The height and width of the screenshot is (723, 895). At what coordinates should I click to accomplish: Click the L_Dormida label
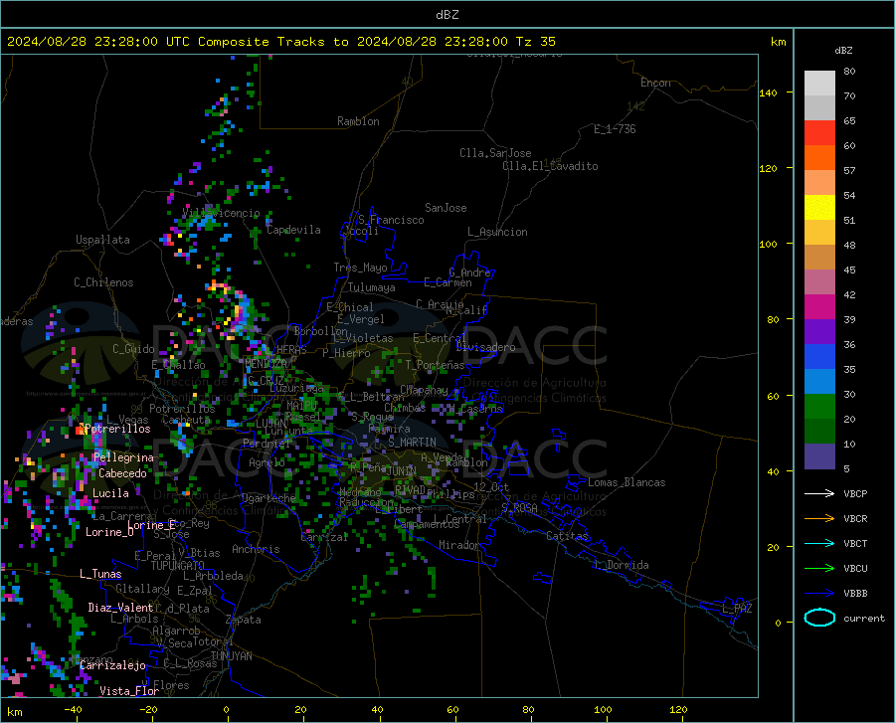pos(622,565)
